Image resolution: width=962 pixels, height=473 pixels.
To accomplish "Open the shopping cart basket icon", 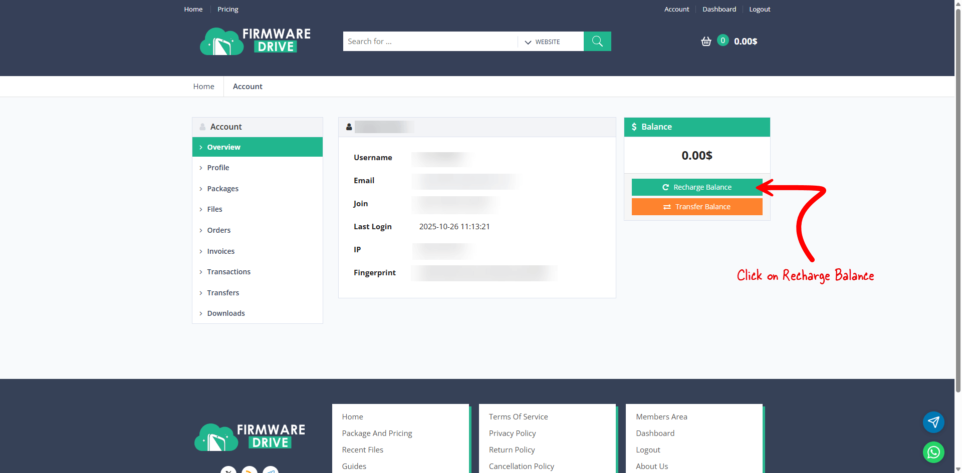I will 706,42.
